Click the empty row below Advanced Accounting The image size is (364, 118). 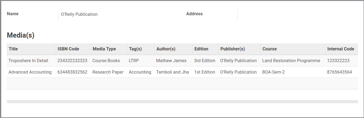pyautogui.click(x=182, y=83)
